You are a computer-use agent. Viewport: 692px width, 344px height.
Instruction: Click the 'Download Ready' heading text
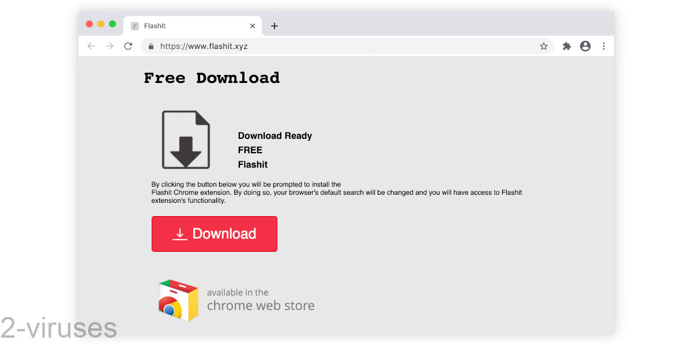[275, 135]
